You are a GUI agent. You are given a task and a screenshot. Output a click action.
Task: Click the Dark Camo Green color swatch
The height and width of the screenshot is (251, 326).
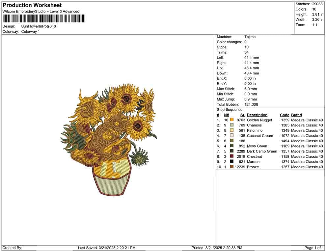click(231, 151)
